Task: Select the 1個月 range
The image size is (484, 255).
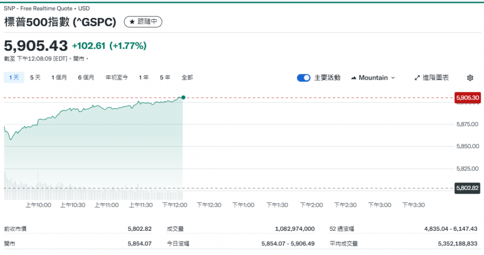Action: tap(60, 77)
